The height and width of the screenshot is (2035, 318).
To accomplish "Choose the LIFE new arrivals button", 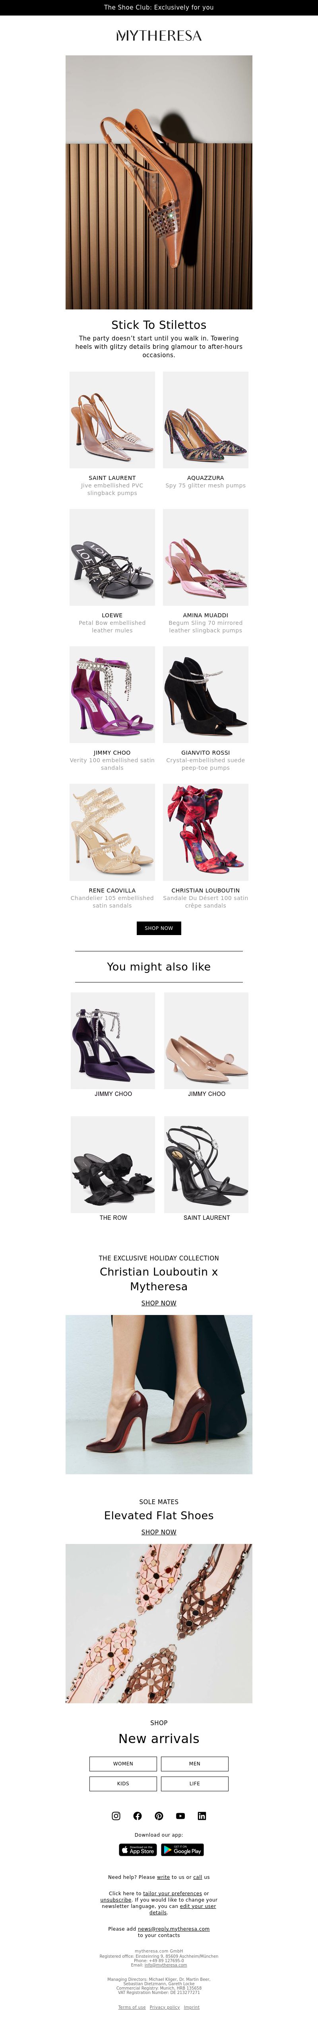I will click(x=195, y=1784).
